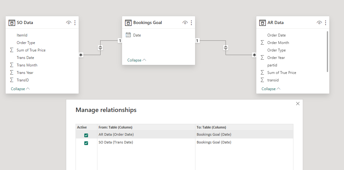Select the Trans Date field

[25, 57]
